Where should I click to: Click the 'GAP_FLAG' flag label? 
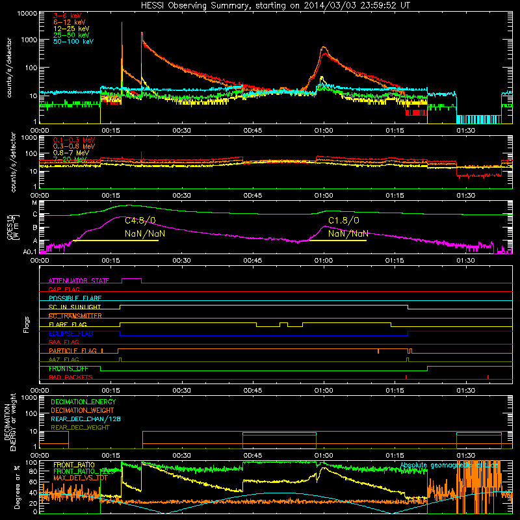[x=64, y=289]
